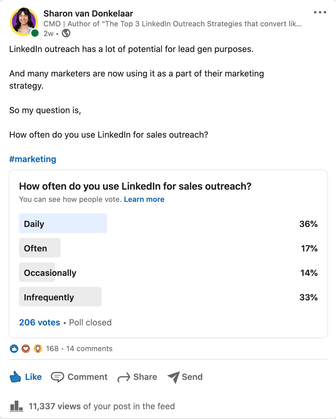
Task: Click the blue like reaction icon
Action: coord(14,349)
